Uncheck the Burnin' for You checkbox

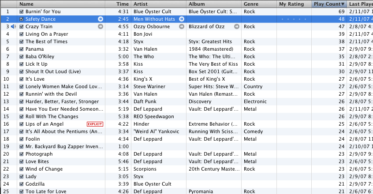(x=22, y=11)
